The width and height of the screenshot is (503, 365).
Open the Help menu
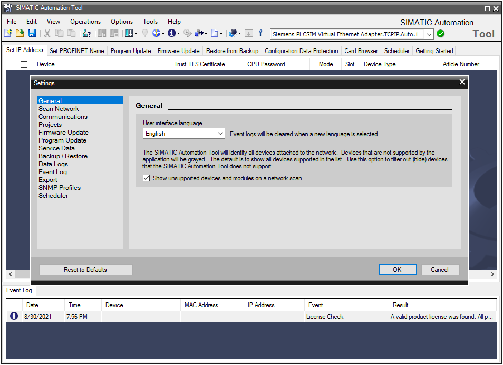[x=174, y=22]
